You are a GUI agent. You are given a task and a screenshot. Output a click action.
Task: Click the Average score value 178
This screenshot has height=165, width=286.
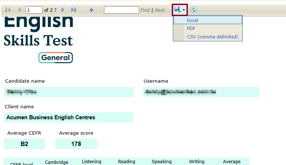point(76,144)
